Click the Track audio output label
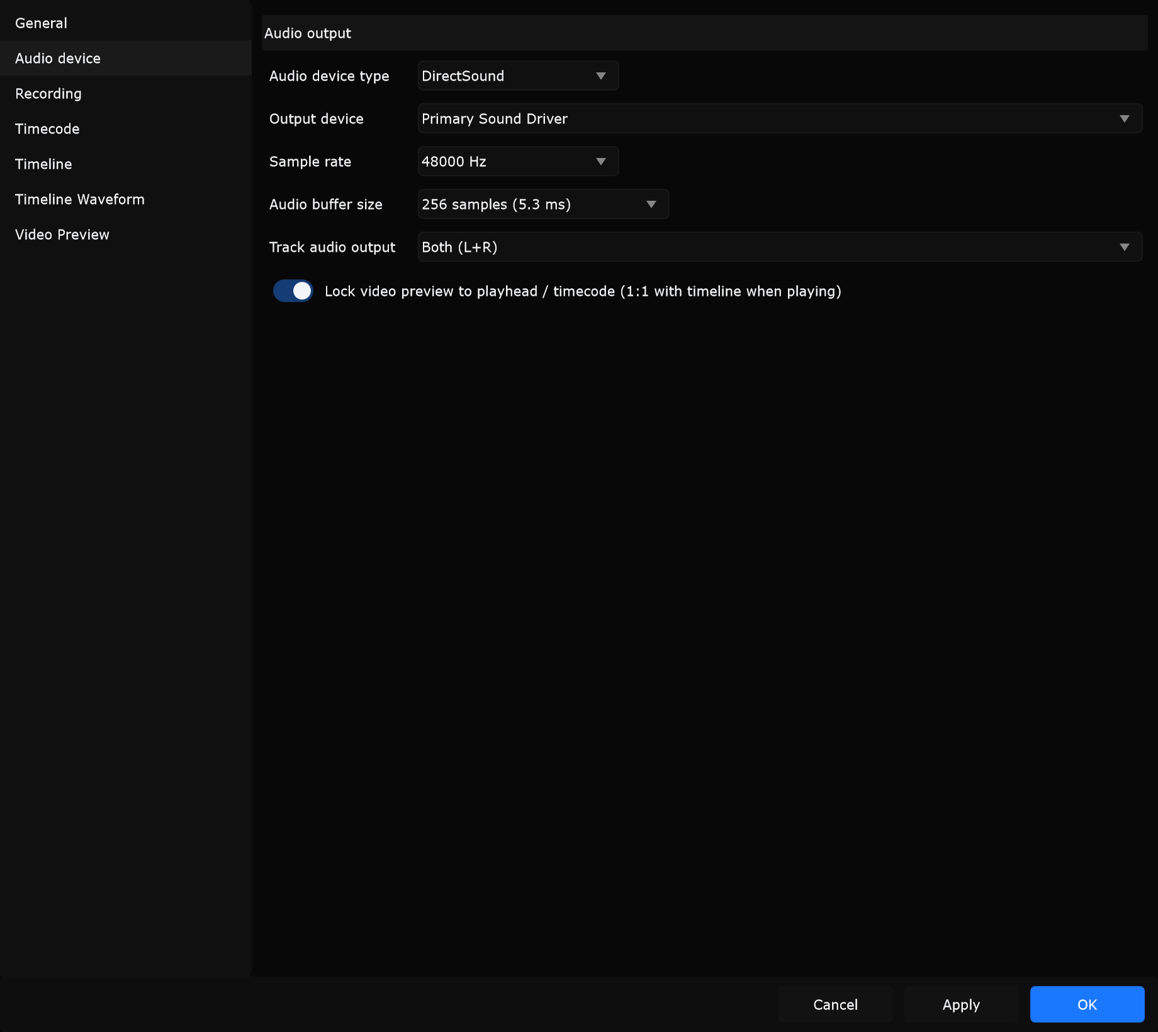The width and height of the screenshot is (1158, 1032). coord(332,247)
